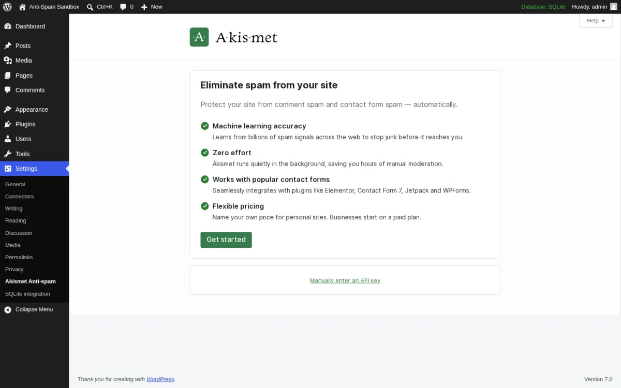Screen dimensions: 621x388
Task: Click the plus icon beside New
Action: [144, 7]
